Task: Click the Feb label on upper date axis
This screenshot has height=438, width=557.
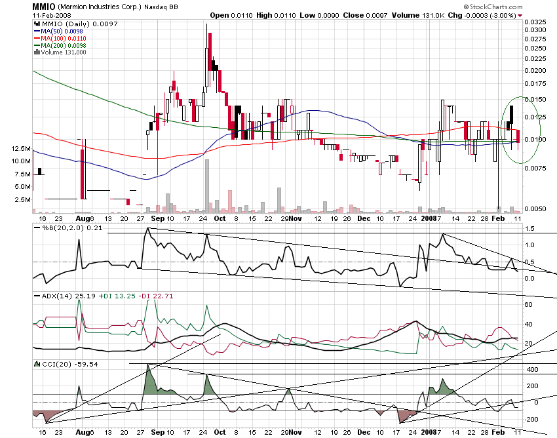Action: point(498,218)
